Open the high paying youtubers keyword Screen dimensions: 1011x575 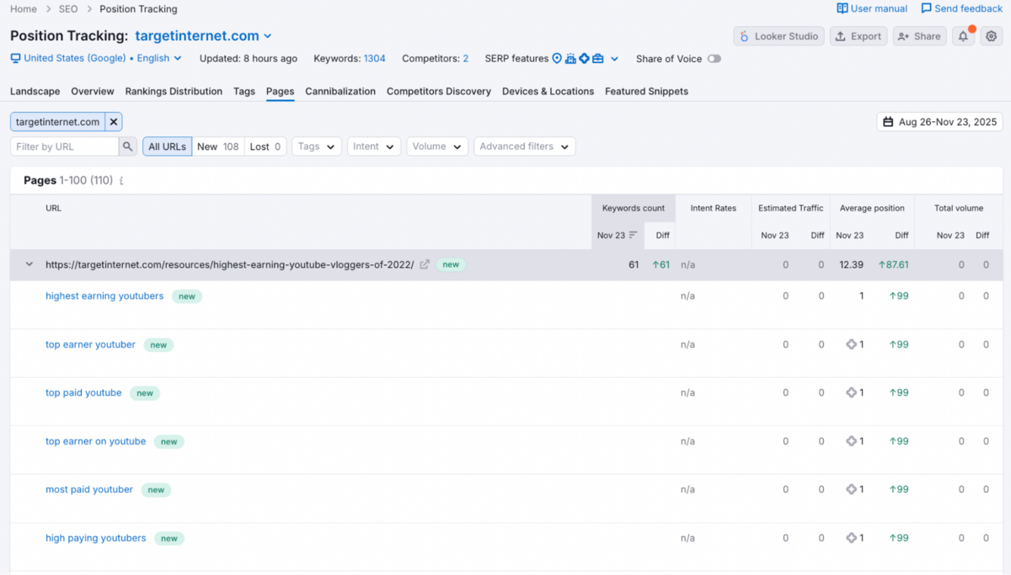pos(95,538)
